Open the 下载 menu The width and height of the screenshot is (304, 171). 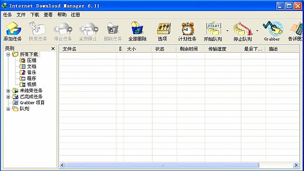[35, 15]
